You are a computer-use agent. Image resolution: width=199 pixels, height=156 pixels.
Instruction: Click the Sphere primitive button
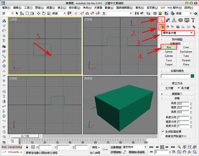(169, 52)
